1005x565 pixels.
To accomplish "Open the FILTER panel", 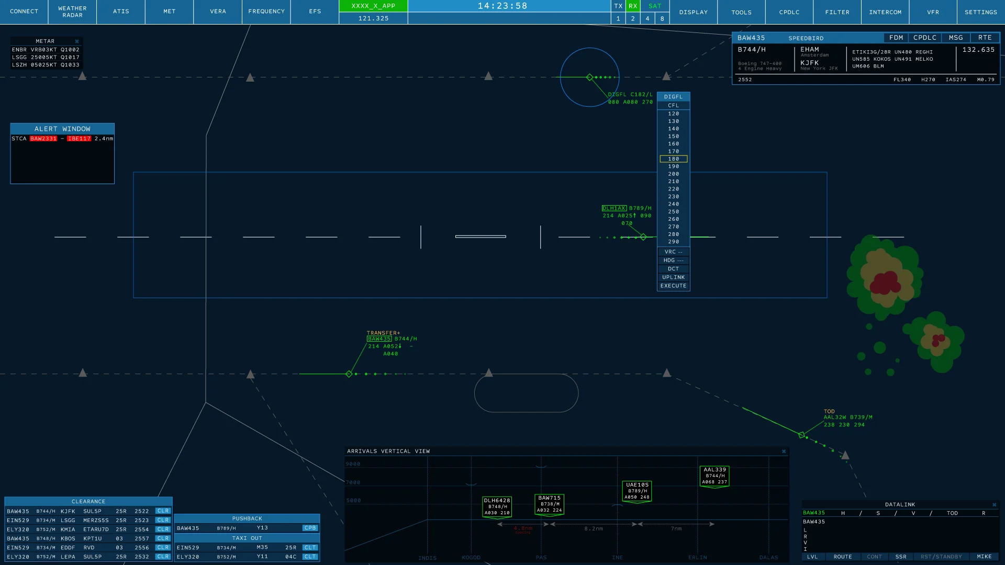I will 837,12.
